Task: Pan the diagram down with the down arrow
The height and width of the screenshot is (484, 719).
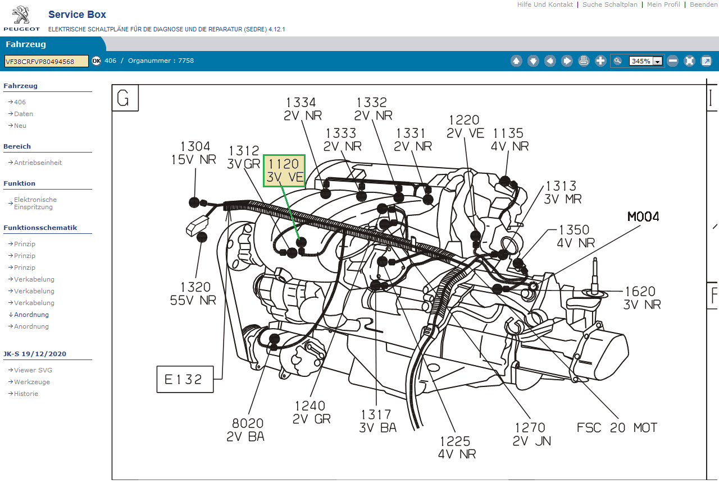Action: click(x=533, y=61)
